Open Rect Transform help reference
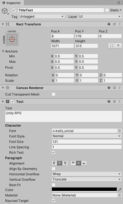The image size is (123, 204). click(109, 24)
